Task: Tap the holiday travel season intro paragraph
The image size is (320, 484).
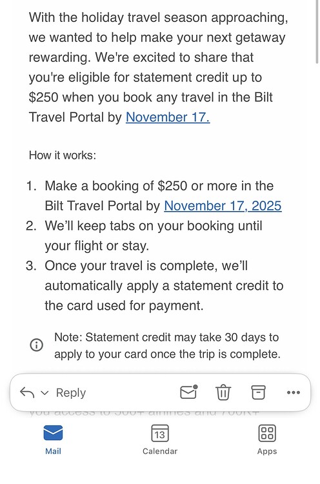Action: click(158, 67)
